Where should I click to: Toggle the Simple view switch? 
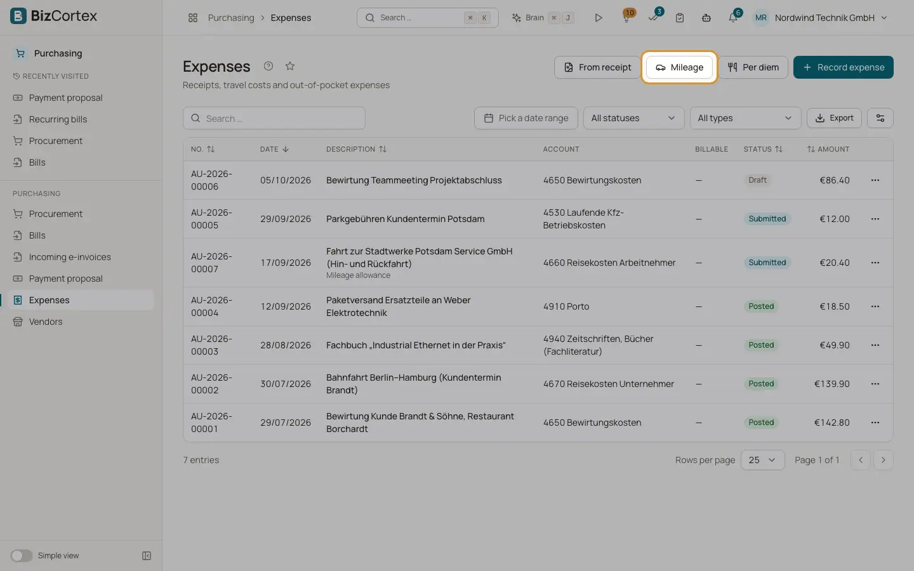[21, 556]
